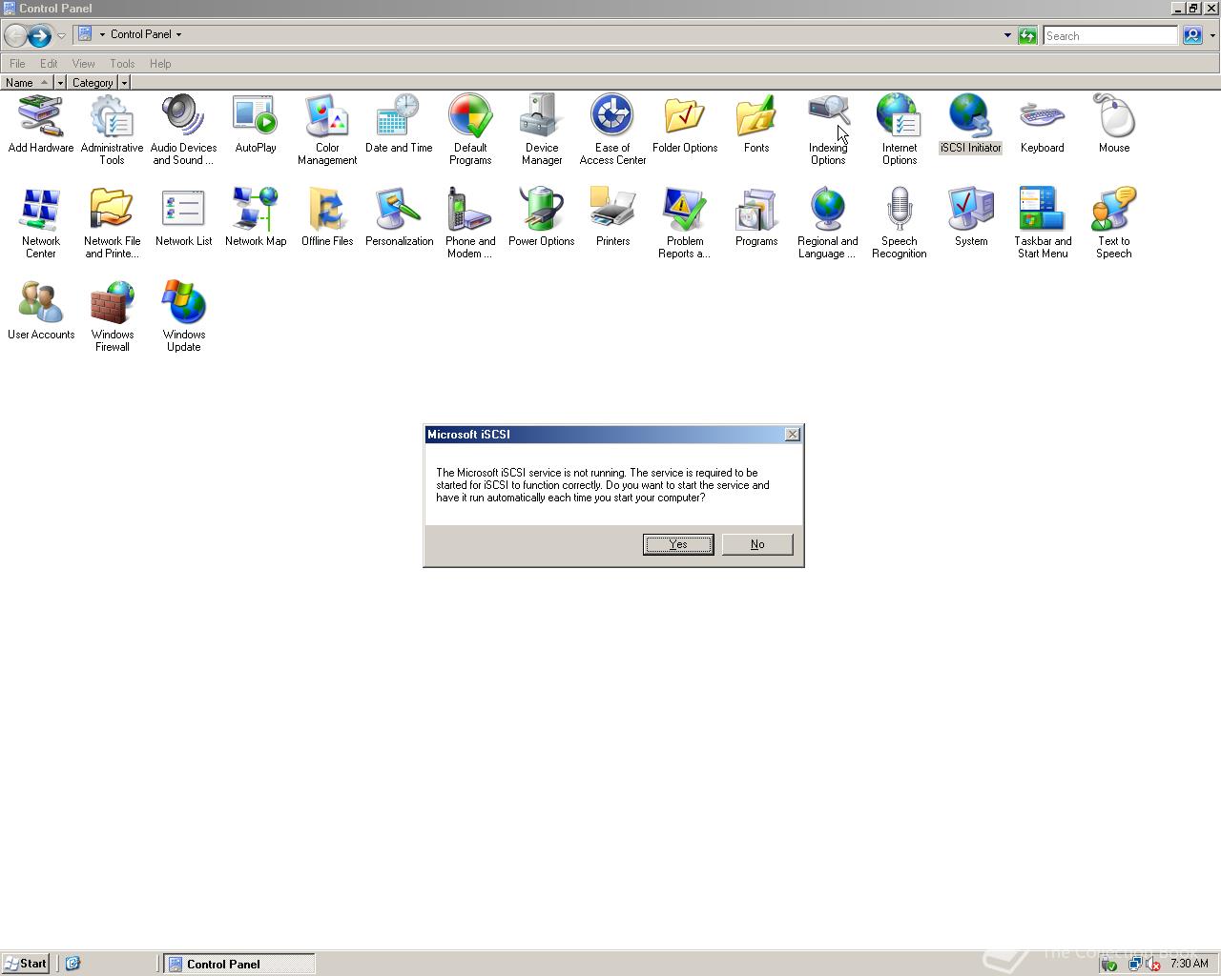This screenshot has width=1221, height=976.
Task: Open Regional and Language options
Action: (x=828, y=223)
